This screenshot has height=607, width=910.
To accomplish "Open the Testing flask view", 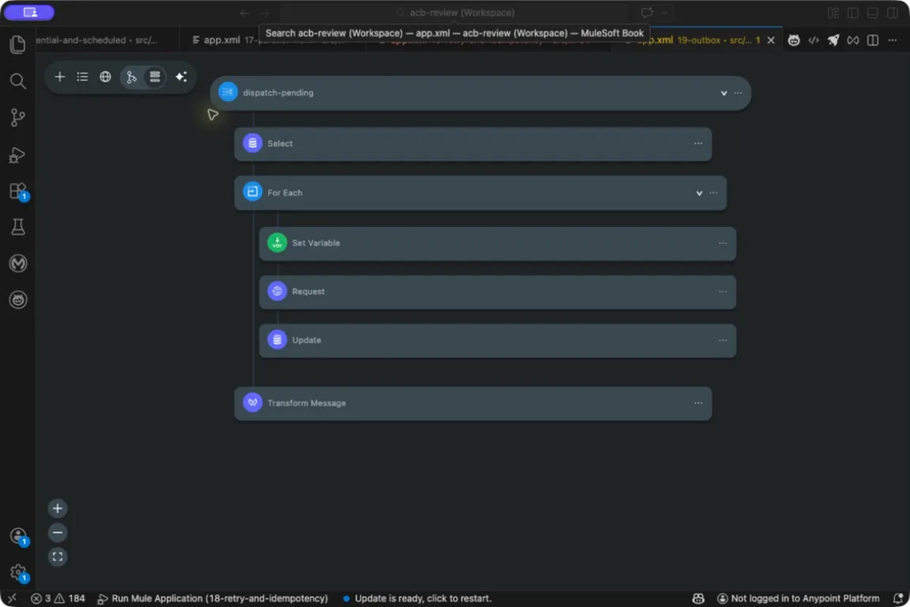I will pyautogui.click(x=18, y=227).
